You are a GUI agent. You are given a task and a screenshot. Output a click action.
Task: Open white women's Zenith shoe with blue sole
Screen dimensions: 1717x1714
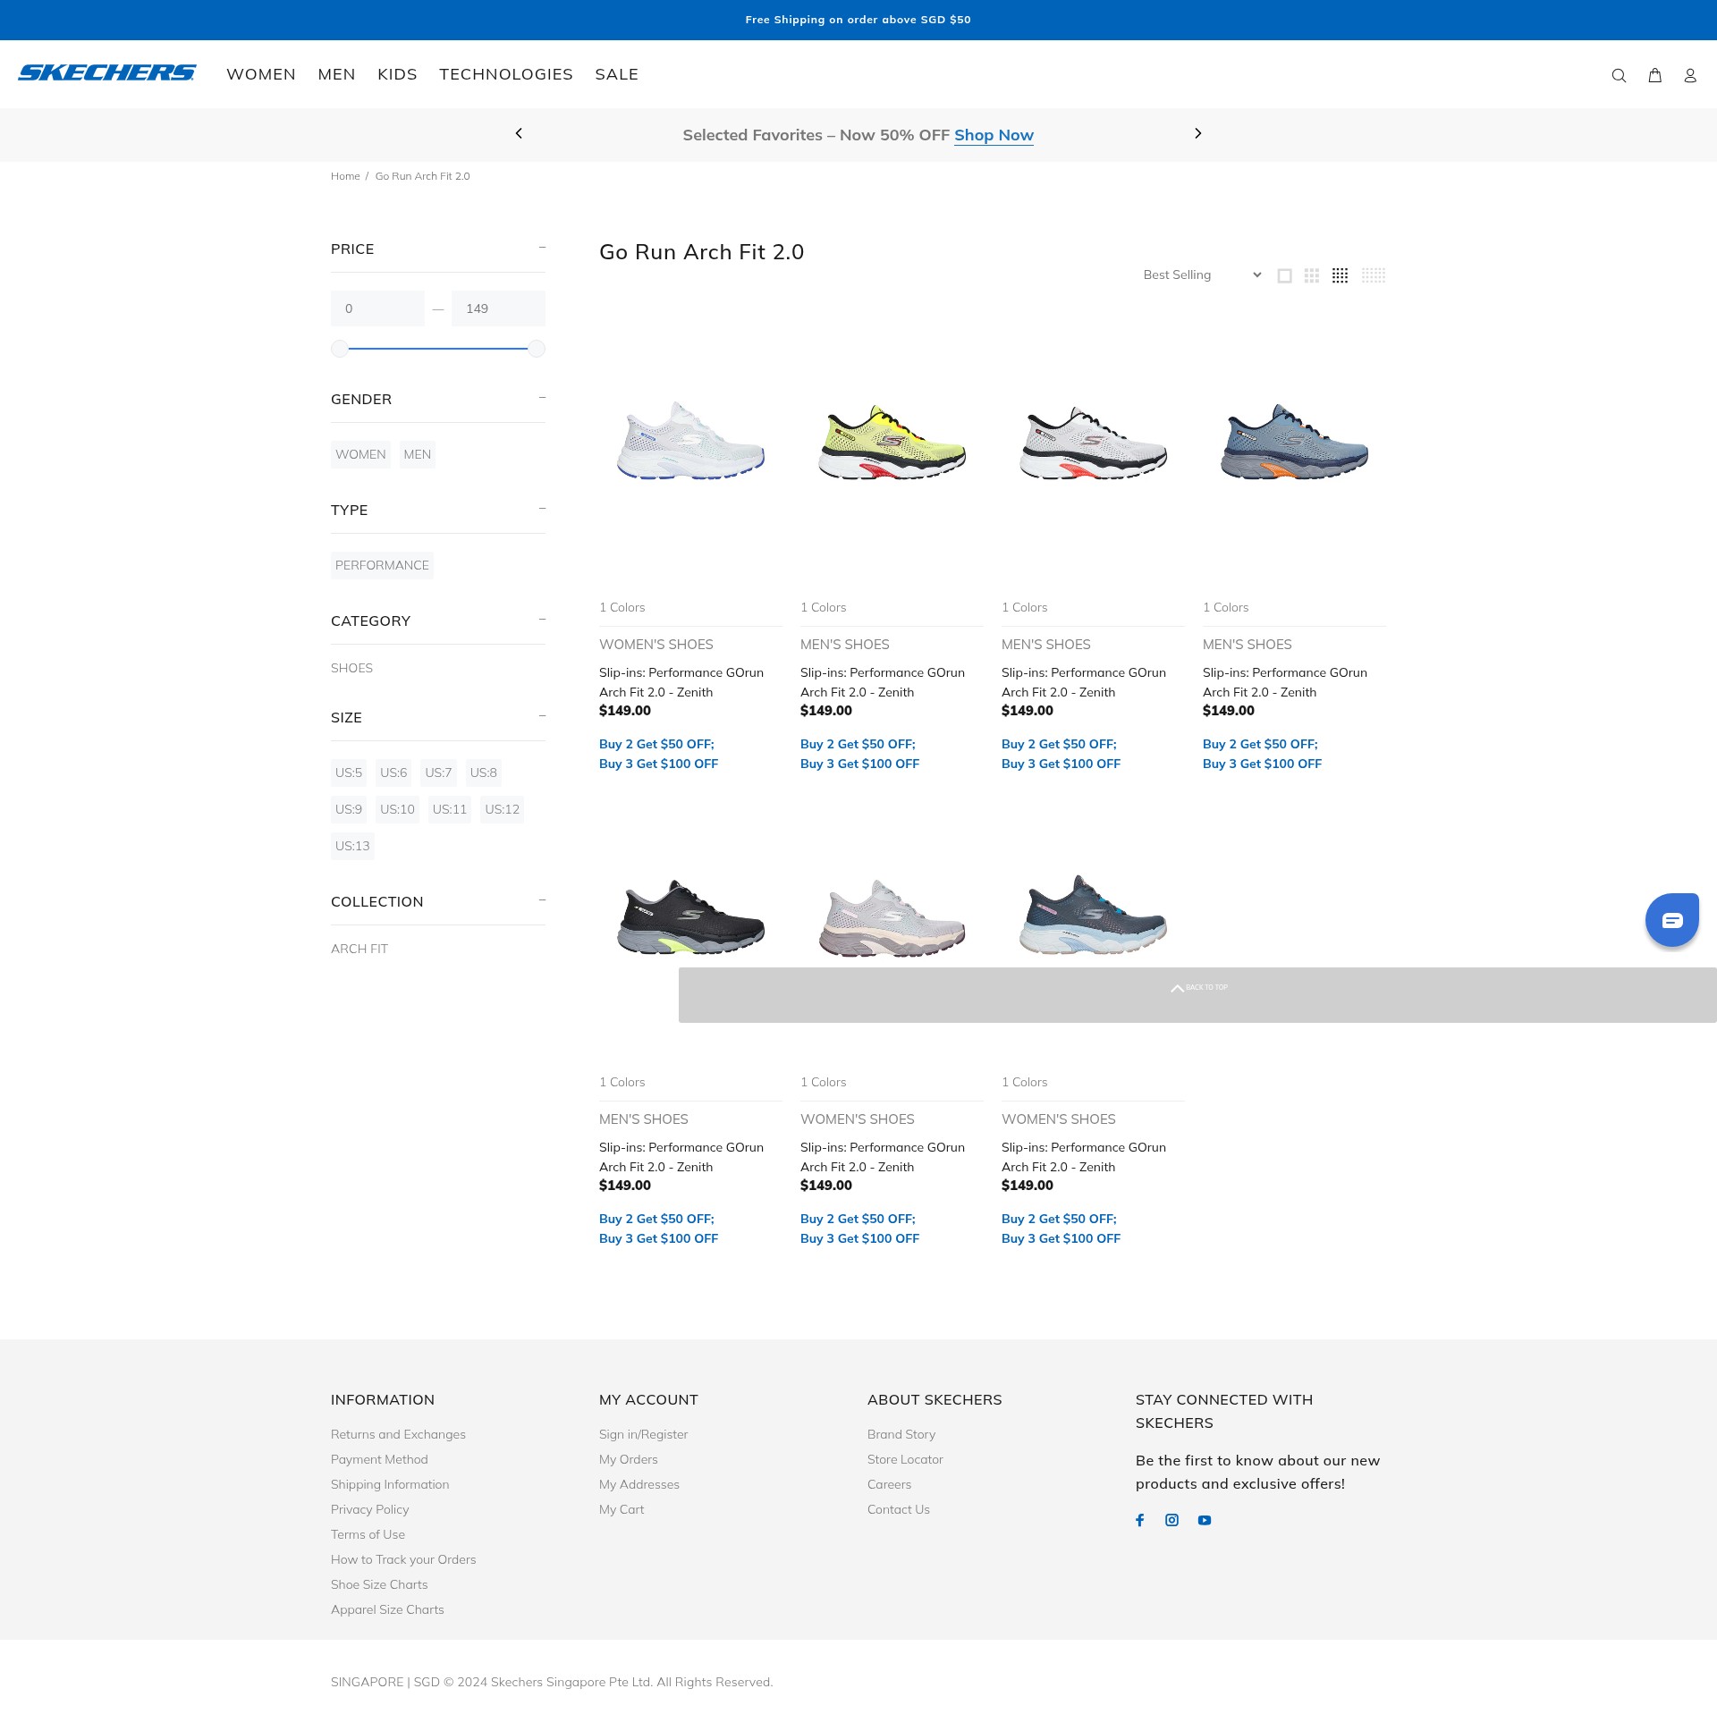(x=690, y=440)
